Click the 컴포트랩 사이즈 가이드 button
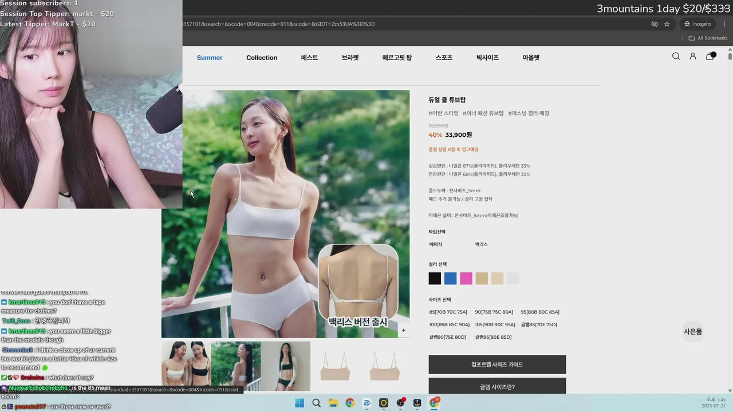 [x=497, y=365]
